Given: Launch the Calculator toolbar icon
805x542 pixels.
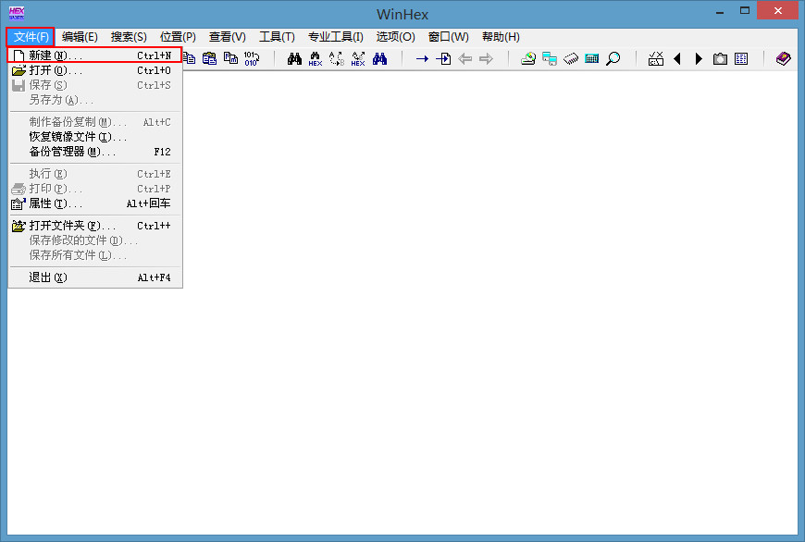Looking at the screenshot, I should (x=592, y=58).
